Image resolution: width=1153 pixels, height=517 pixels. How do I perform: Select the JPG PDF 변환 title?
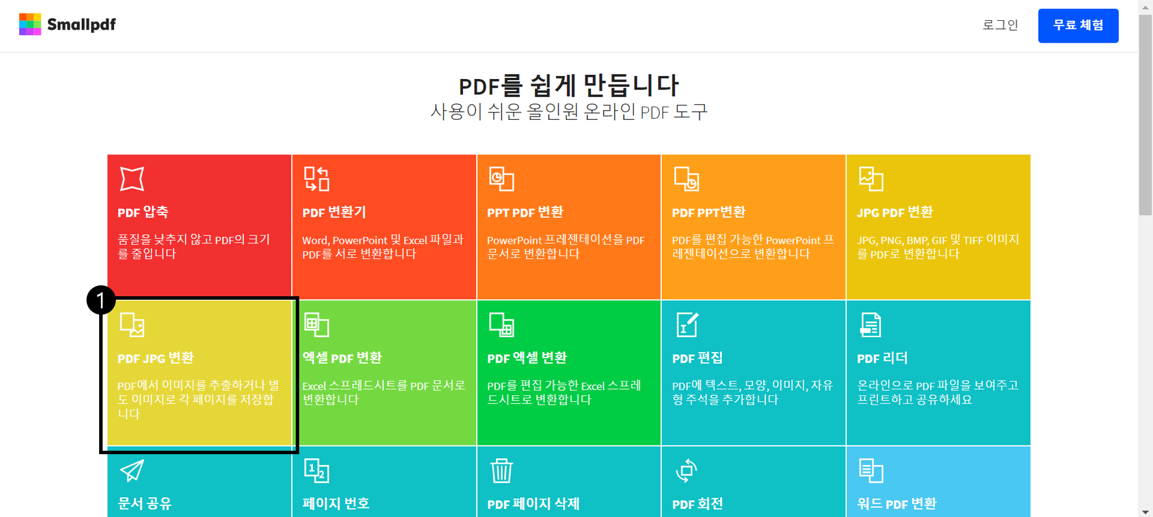click(x=895, y=212)
